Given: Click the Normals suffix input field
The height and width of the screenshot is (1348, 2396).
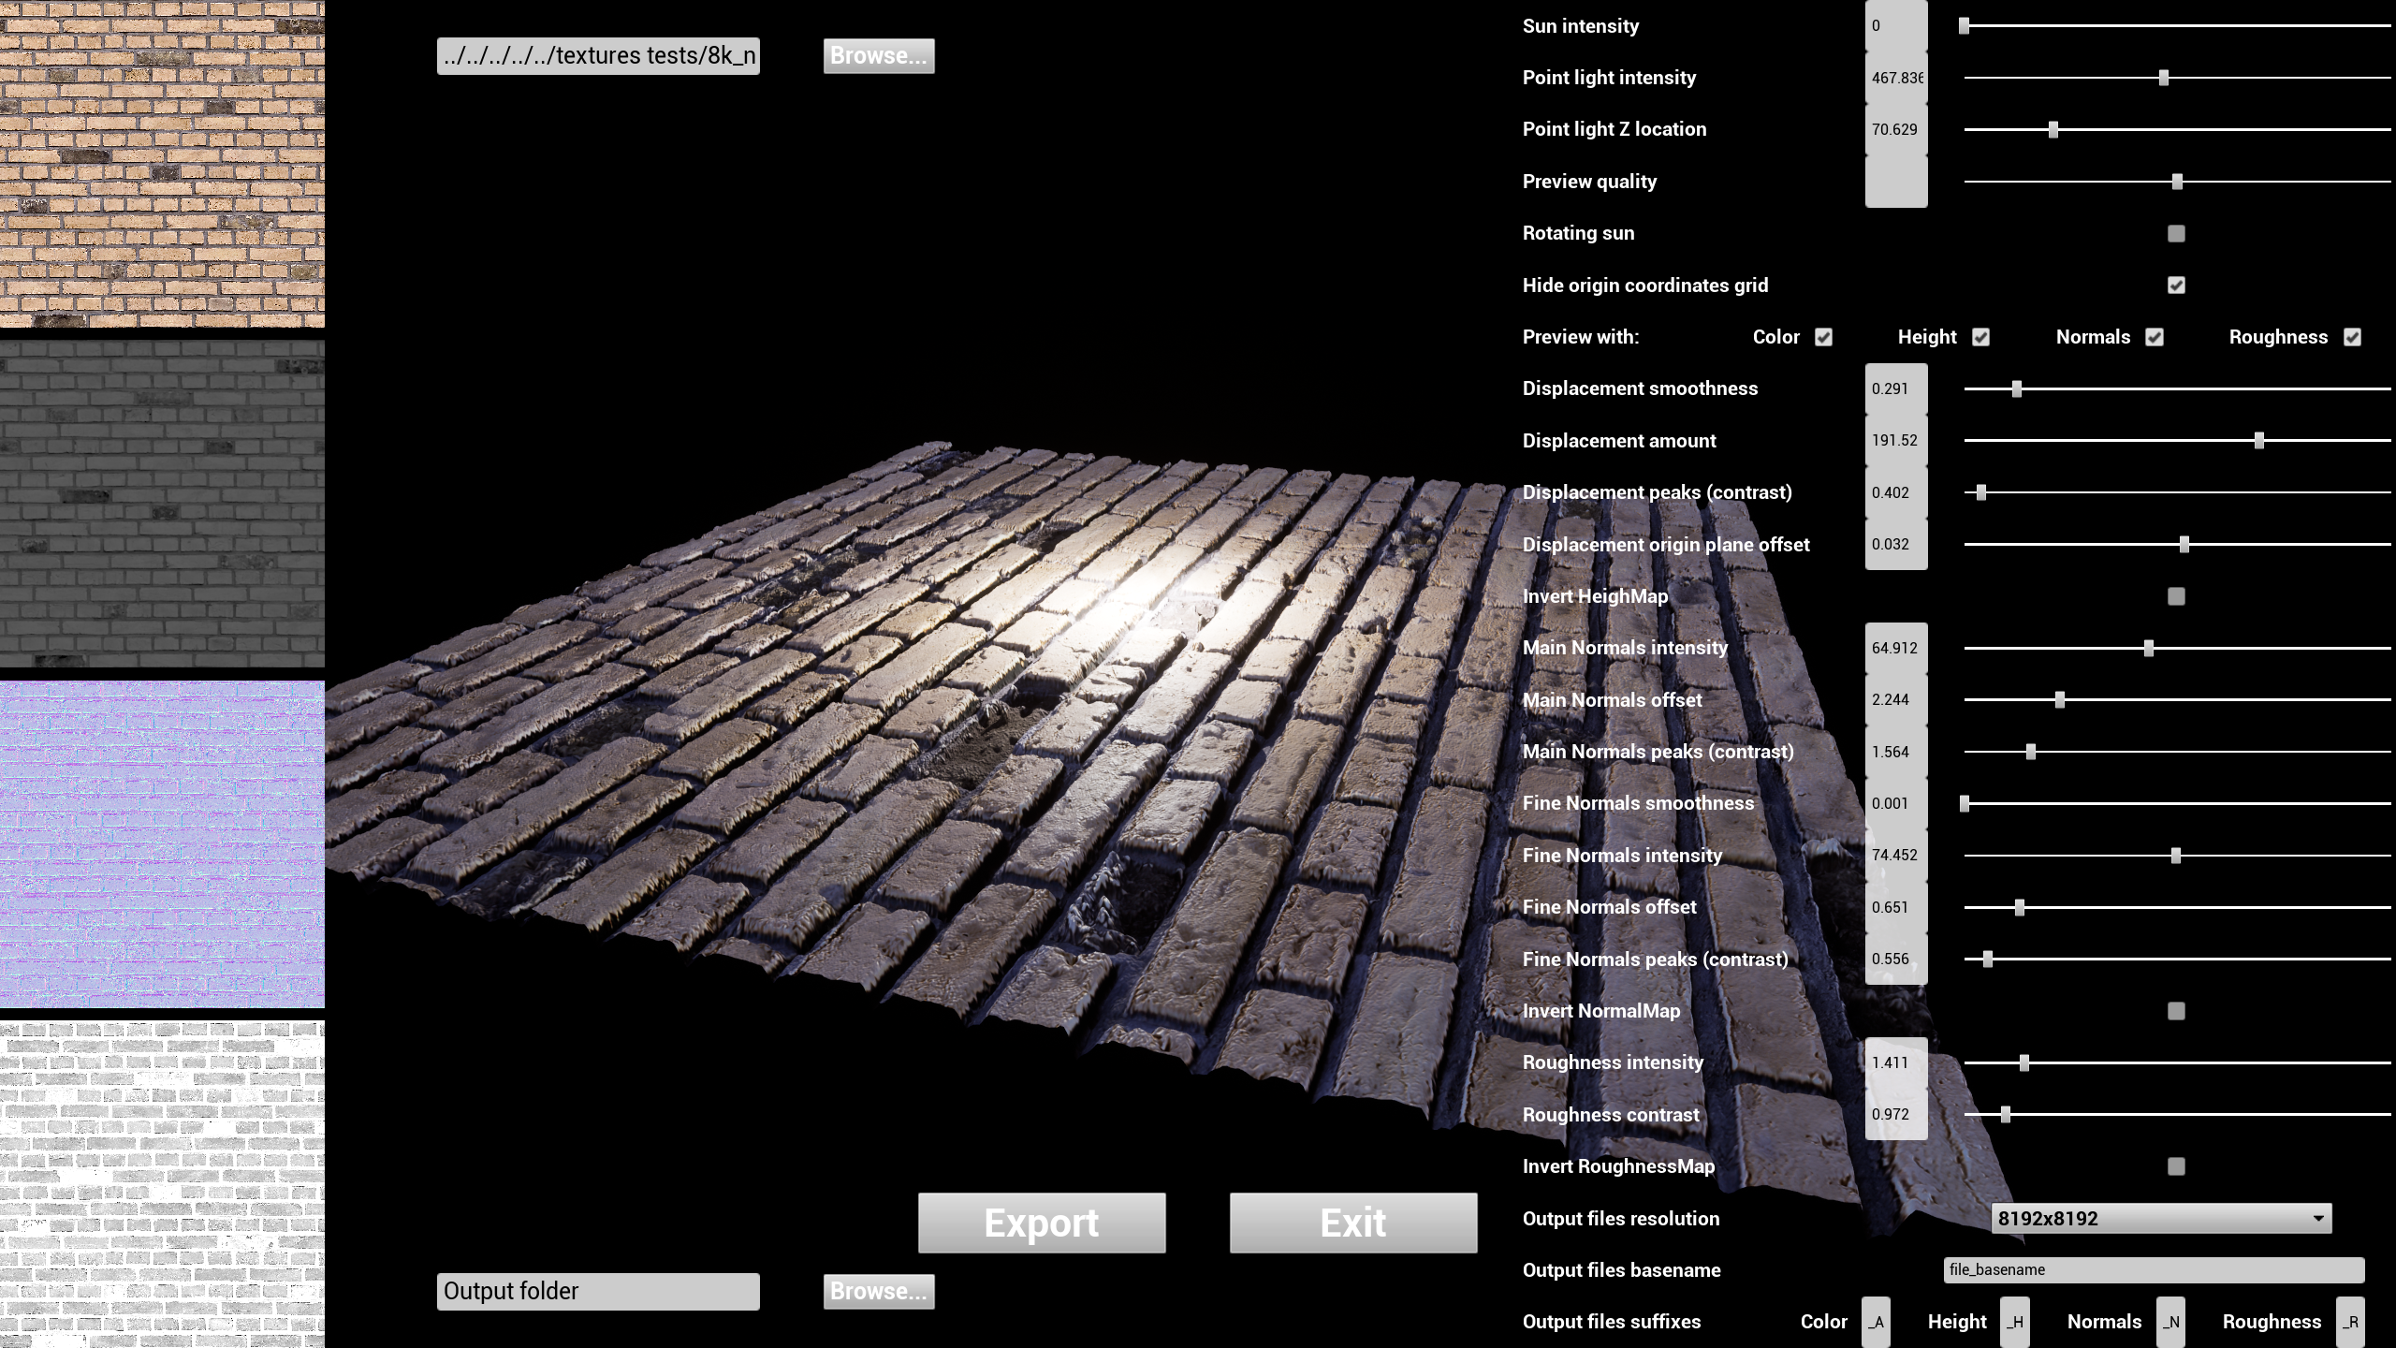Looking at the screenshot, I should (x=2170, y=1322).
